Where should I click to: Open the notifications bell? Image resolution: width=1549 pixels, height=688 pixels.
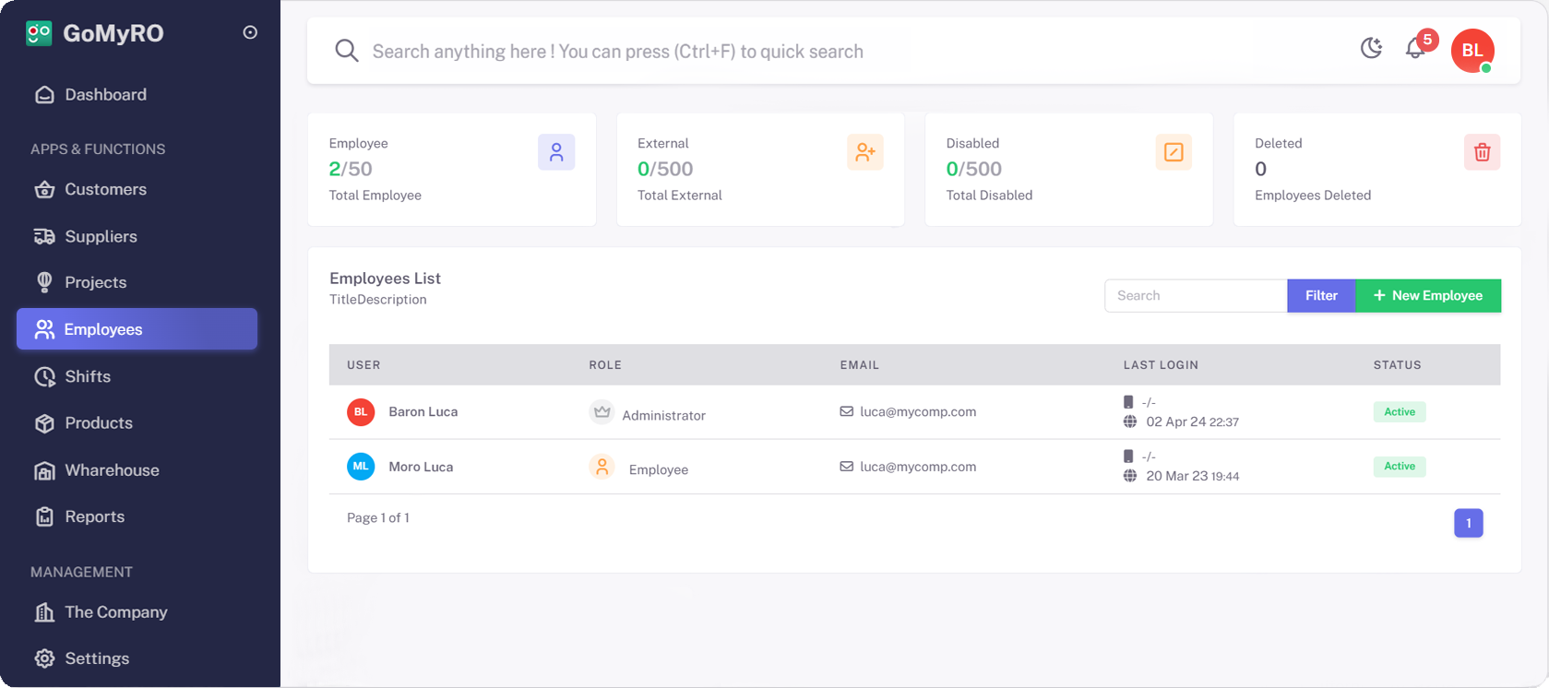pyautogui.click(x=1415, y=48)
